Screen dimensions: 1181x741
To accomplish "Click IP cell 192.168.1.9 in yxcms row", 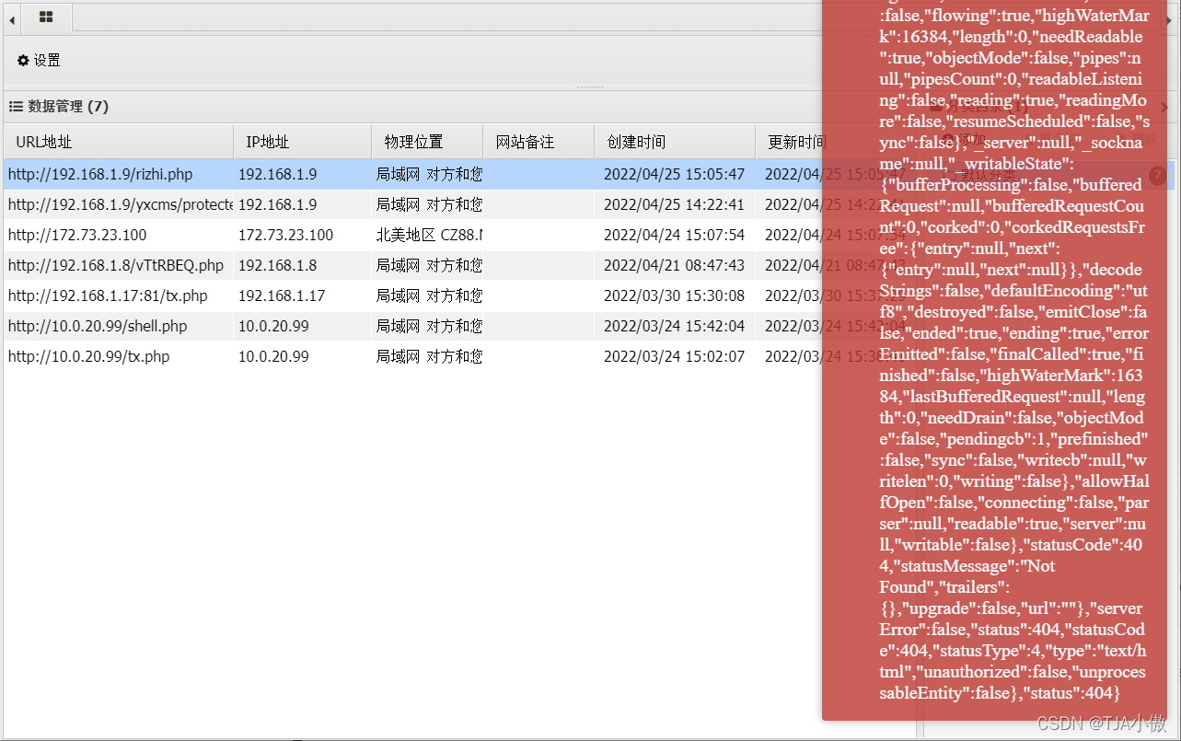I will (x=302, y=204).
